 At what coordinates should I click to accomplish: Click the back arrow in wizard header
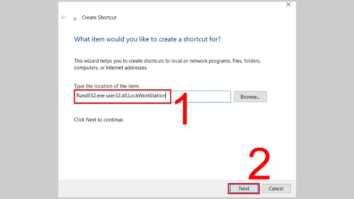[64, 17]
